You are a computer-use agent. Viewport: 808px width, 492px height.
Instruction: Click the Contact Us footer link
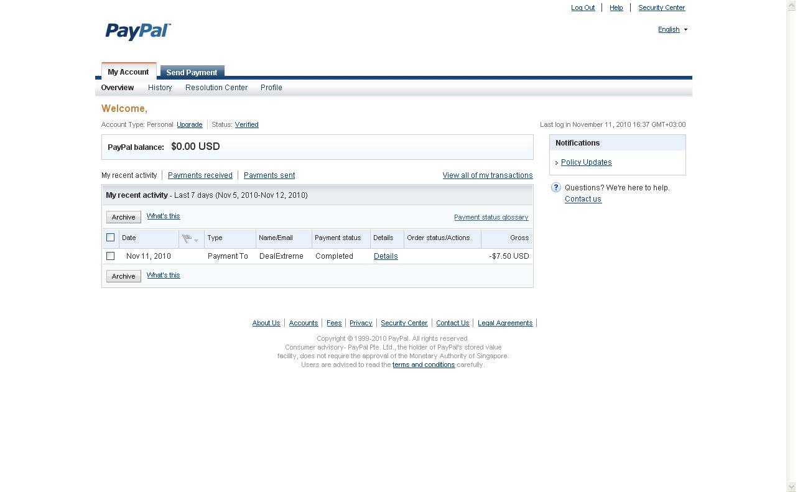click(x=453, y=323)
